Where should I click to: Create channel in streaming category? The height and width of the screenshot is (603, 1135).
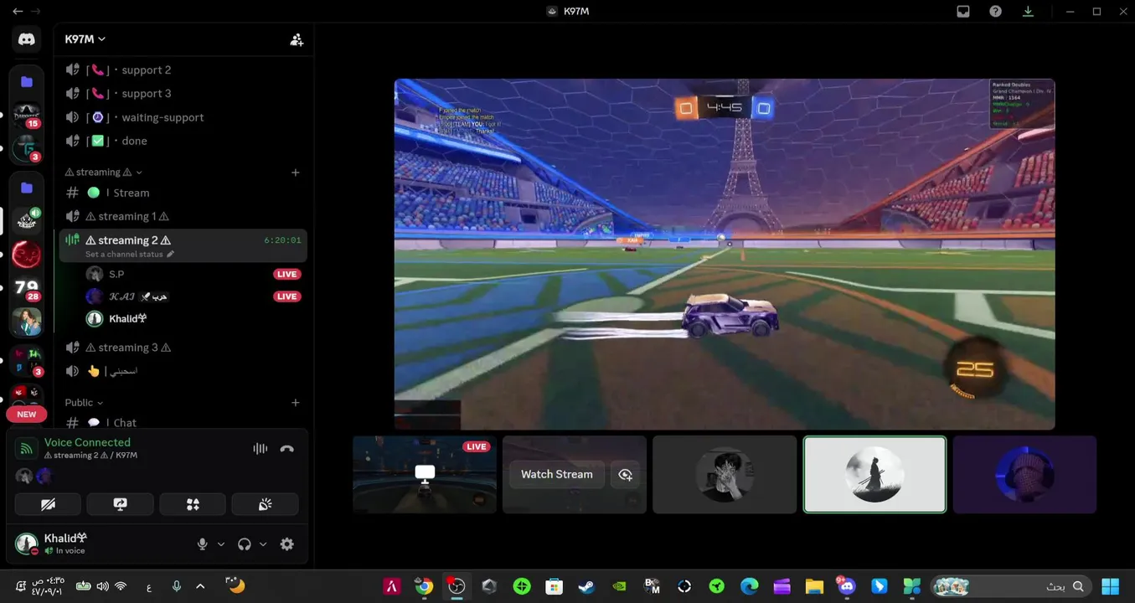click(x=296, y=173)
